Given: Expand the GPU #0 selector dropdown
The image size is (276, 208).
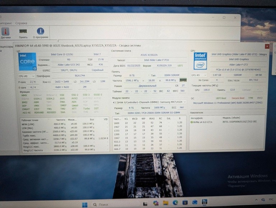Looking at the screenshot, I should (199, 75).
